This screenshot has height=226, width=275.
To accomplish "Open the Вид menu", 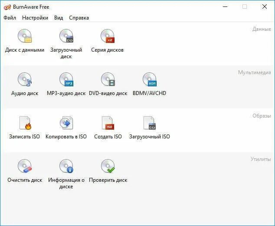I will 59,18.
